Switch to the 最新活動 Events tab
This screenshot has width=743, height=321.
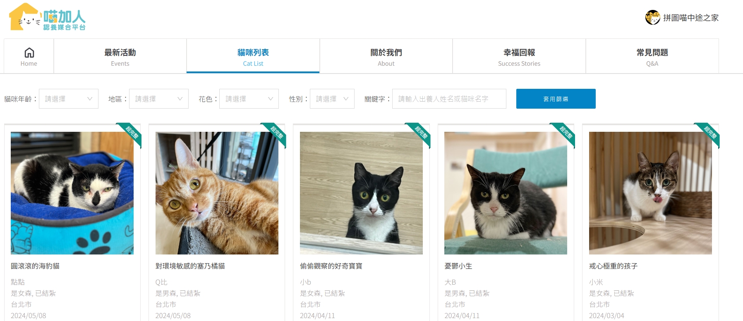(120, 56)
